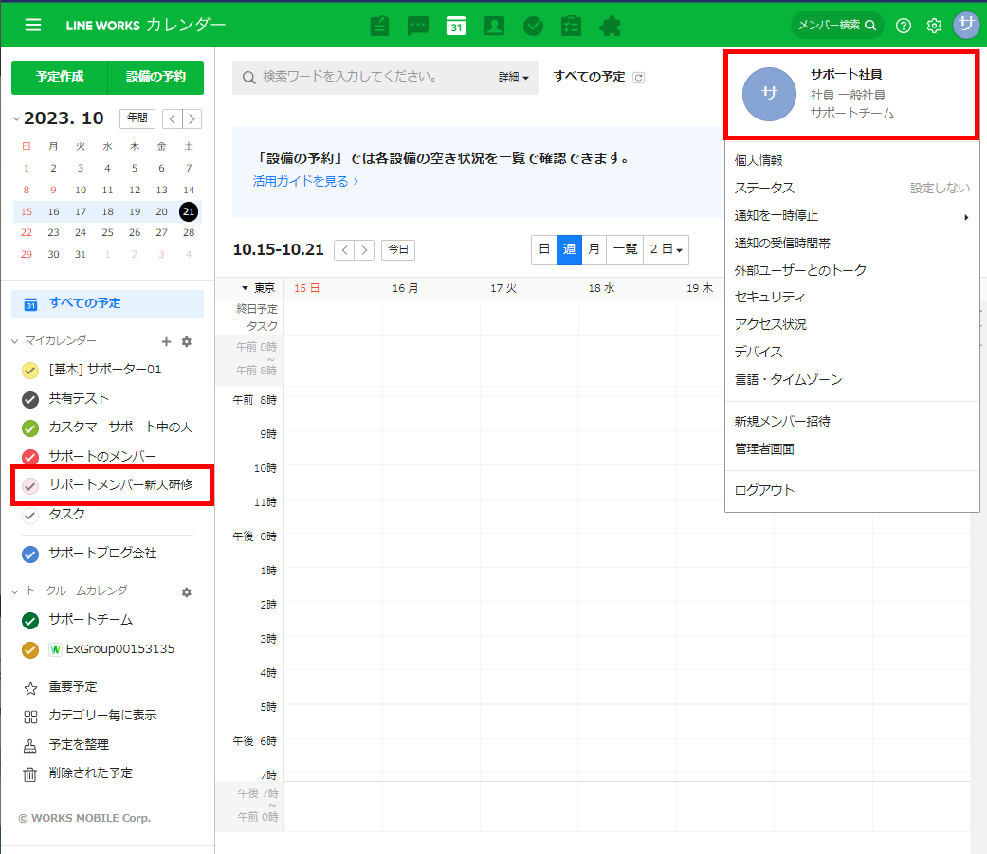Select ログアウト from the profile menu
The height and width of the screenshot is (854, 987).
pos(764,490)
